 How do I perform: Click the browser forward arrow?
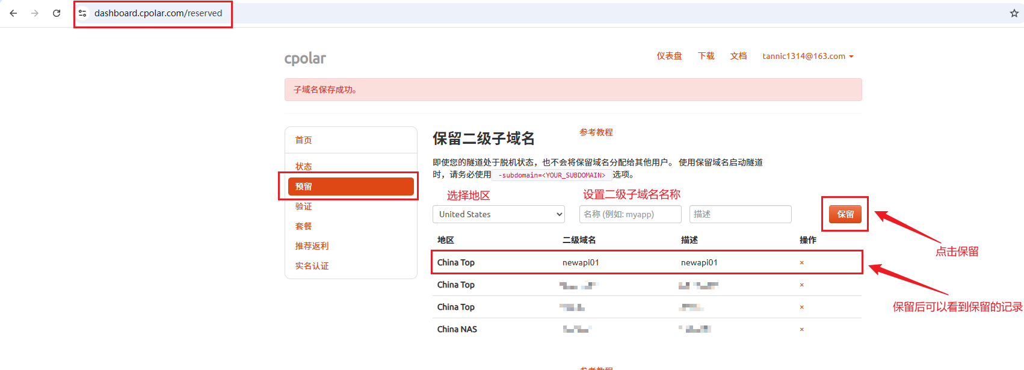pos(35,13)
